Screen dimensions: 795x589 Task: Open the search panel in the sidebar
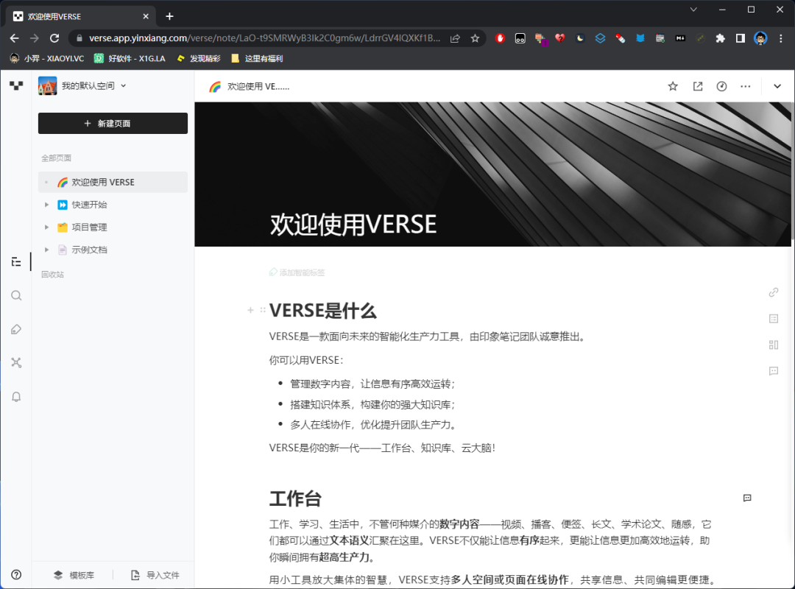click(x=16, y=295)
